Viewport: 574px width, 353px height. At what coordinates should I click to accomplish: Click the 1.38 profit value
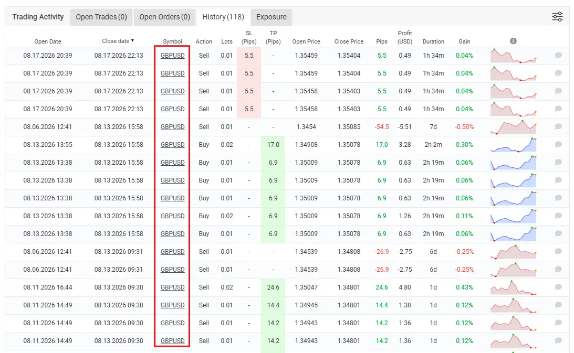click(x=405, y=305)
